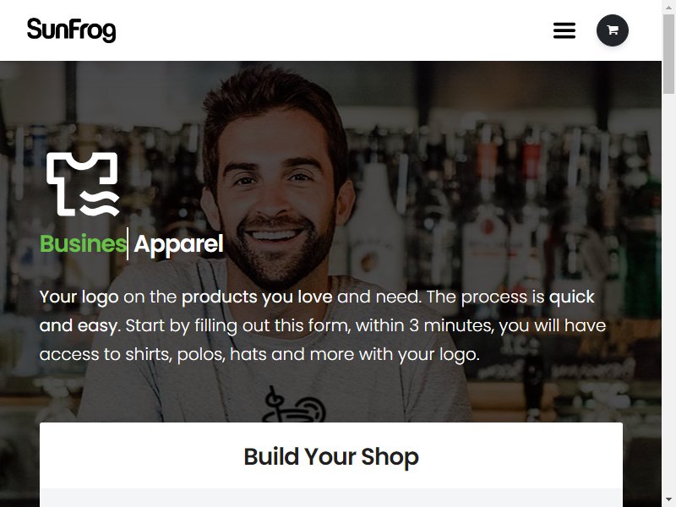Click the vertical scrollbar thumb

(x=668, y=53)
